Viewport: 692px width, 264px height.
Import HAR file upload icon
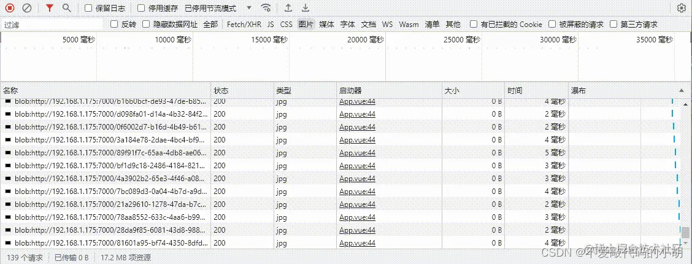(288, 8)
